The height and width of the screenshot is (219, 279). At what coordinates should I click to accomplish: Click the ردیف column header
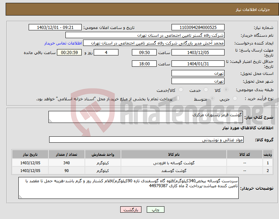click(268, 154)
